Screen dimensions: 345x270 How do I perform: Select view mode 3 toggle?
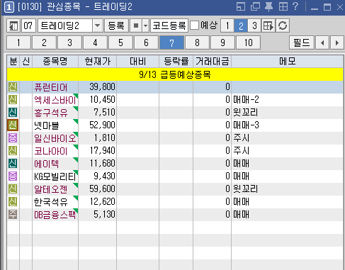tap(254, 26)
